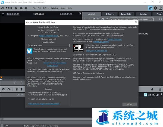Set range in-point with left bracket
Image resolution: width=163 pixels, height=127 pixels.
click(x=15, y=83)
